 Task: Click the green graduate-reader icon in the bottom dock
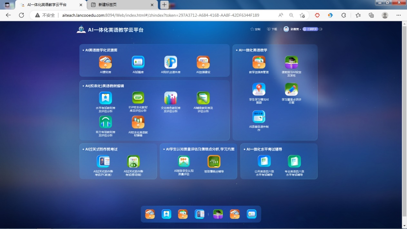(x=218, y=214)
